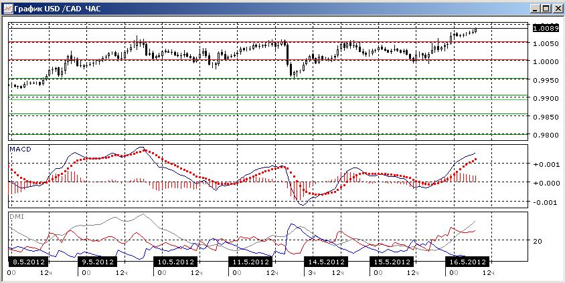Click the 1.0050 price axis label

click(545, 44)
